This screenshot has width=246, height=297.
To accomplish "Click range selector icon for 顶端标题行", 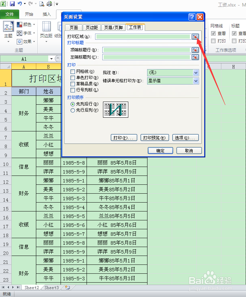I will pyautogui.click(x=195, y=50).
